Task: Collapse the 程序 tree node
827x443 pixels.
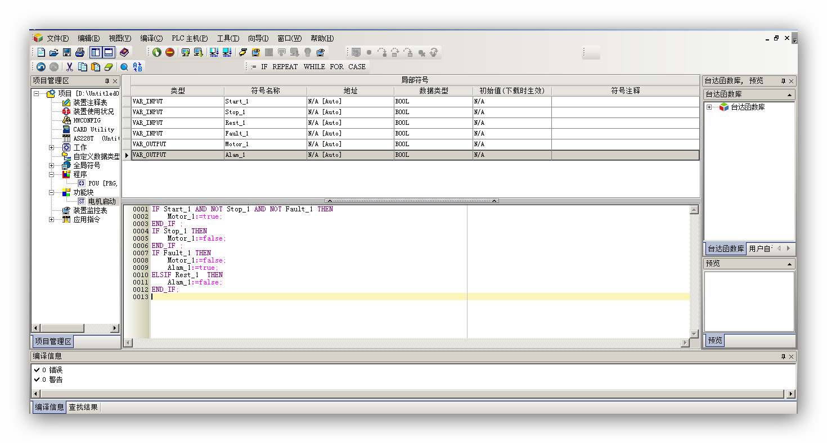Action: (x=52, y=174)
